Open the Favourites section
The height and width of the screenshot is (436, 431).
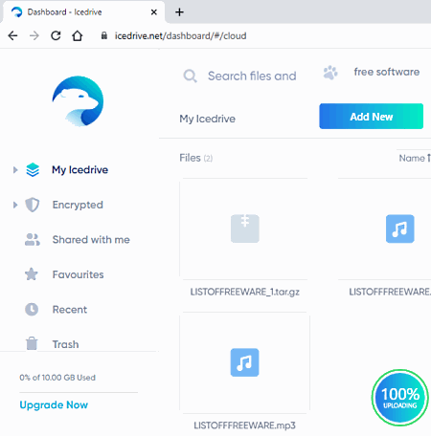pos(78,274)
